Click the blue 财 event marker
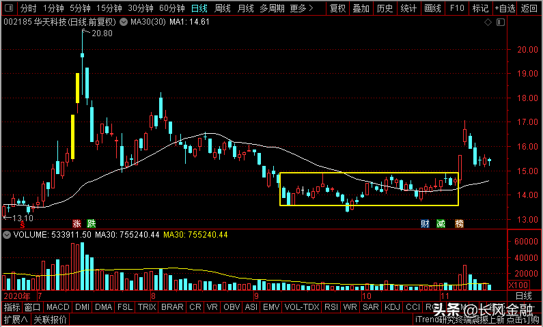 (x=425, y=223)
